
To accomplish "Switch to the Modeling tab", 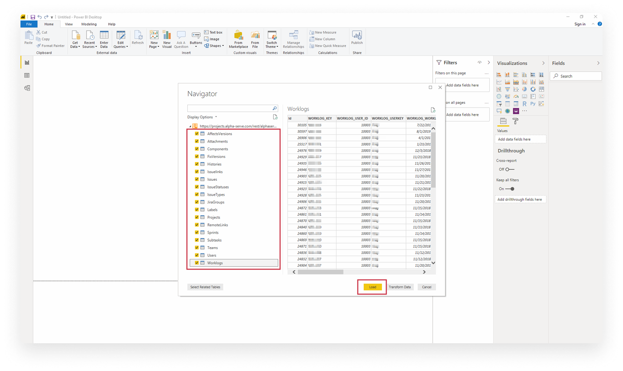I will pyautogui.click(x=89, y=24).
